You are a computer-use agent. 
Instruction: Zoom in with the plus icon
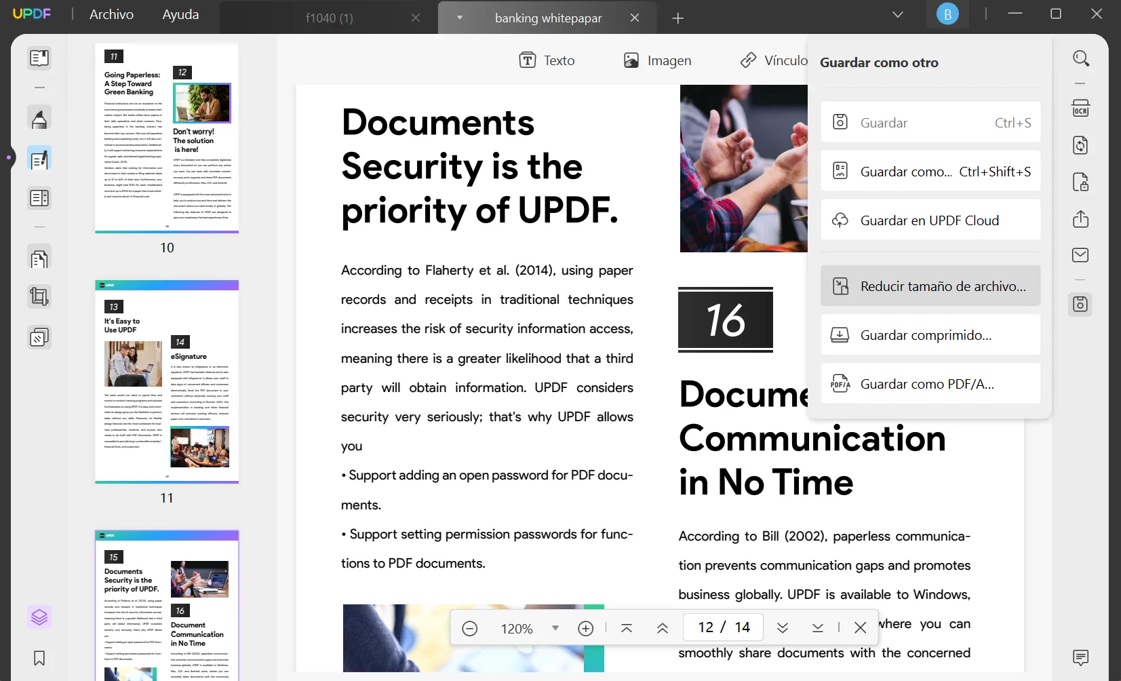point(586,629)
